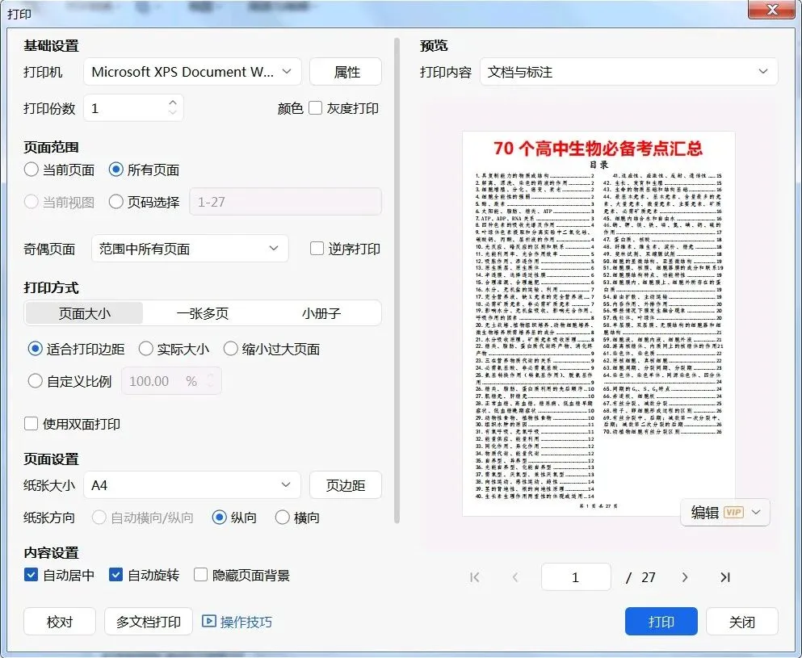Select 横向 paper orientation
802x658 pixels.
click(283, 518)
